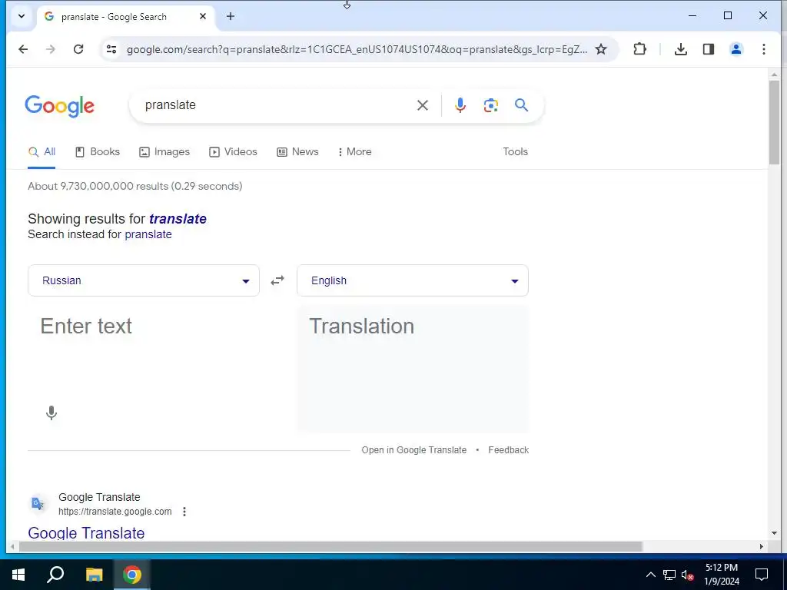Image resolution: width=787 pixels, height=590 pixels.
Task: Open File Explorer from taskbar
Action: coord(94,575)
